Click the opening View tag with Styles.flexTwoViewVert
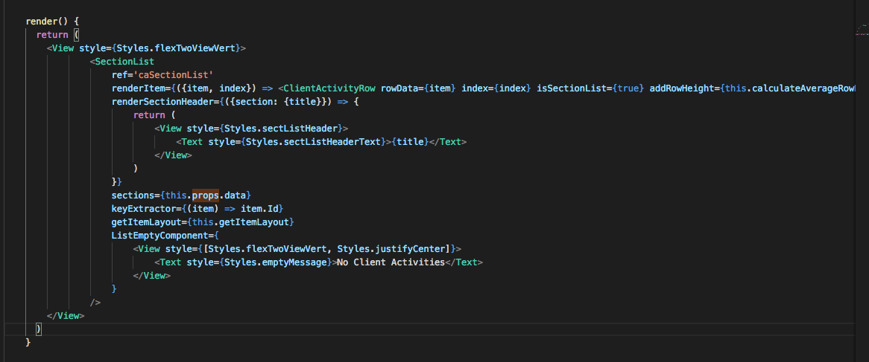Viewport: 869px width, 362px height. [146, 48]
